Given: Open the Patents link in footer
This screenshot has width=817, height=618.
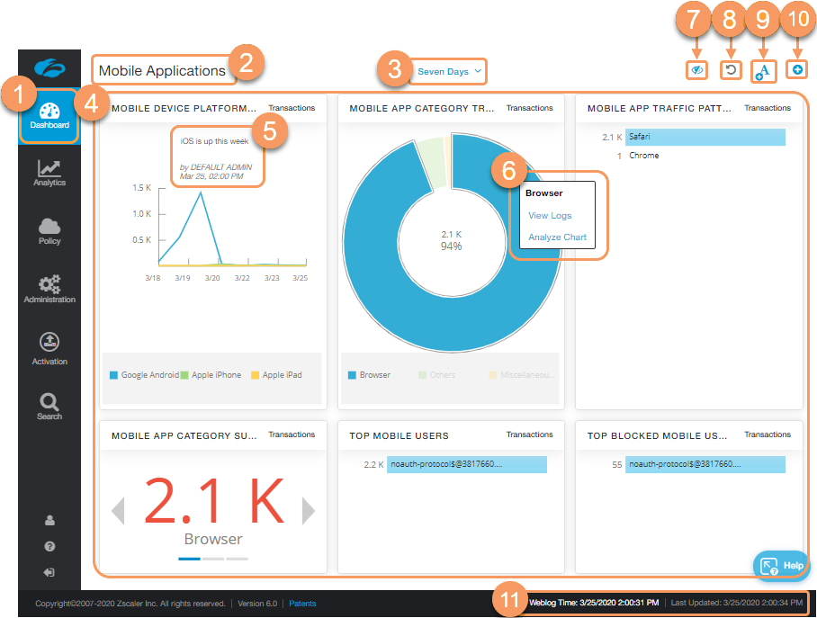Looking at the screenshot, I should 302,604.
